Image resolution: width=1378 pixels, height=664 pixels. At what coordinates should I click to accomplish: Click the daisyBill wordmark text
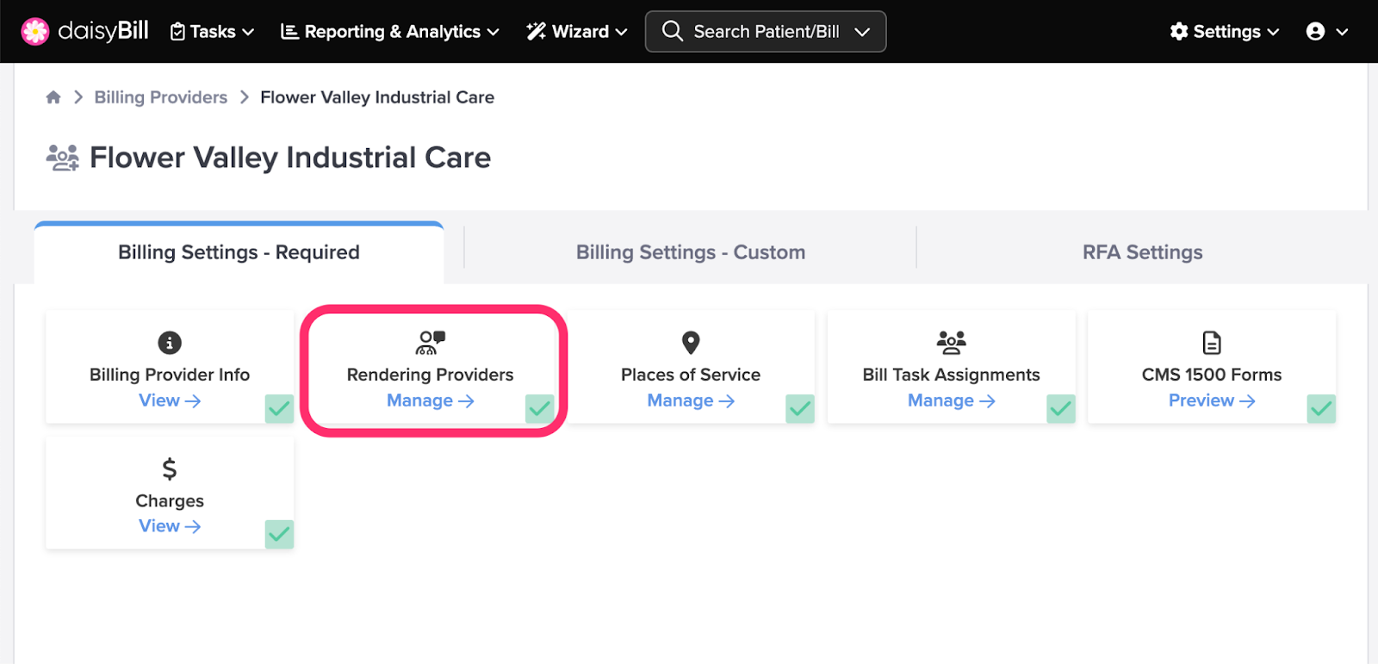(x=103, y=32)
